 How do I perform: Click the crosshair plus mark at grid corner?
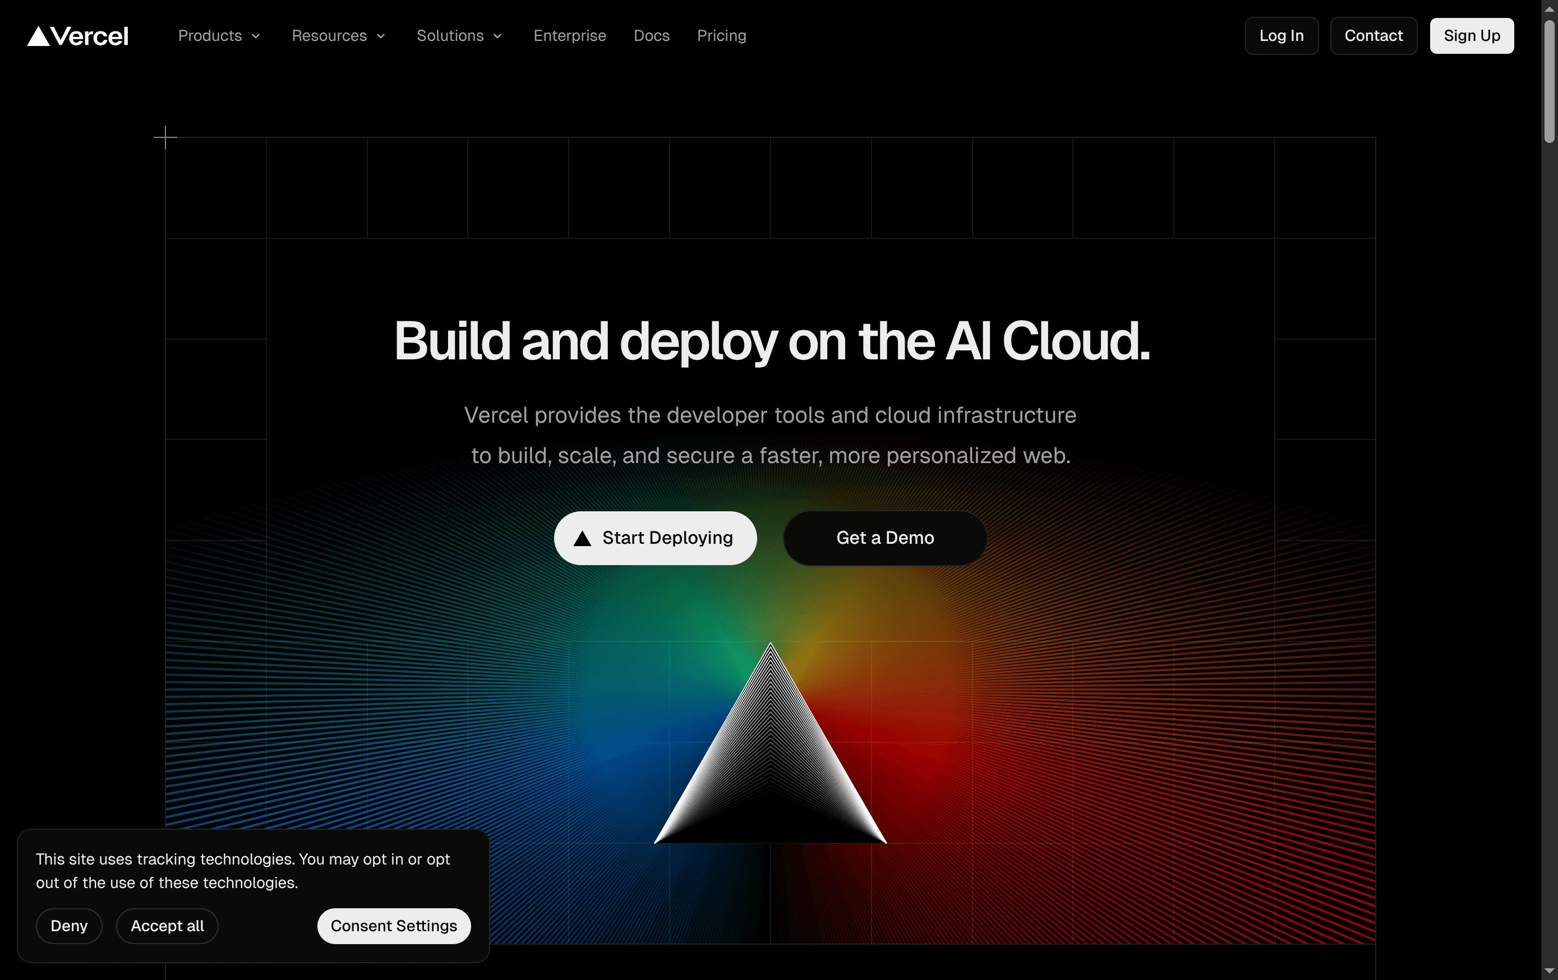point(165,137)
